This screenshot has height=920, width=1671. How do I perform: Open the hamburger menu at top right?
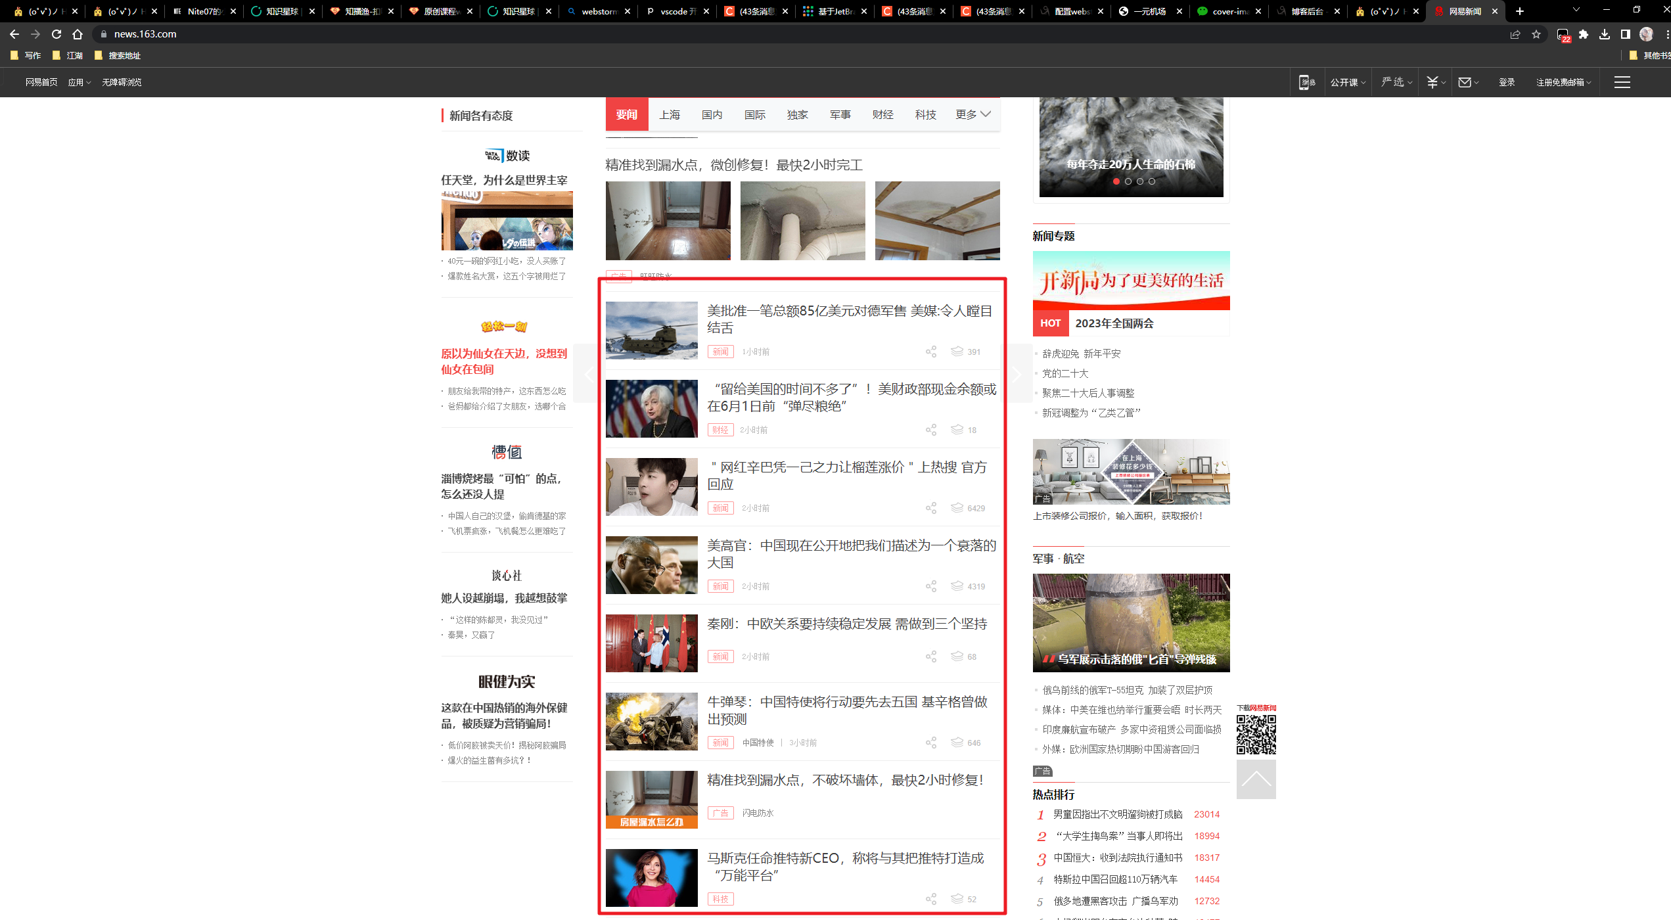[1622, 82]
